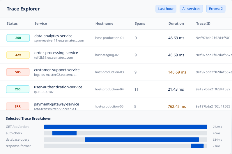Click the 505 status badge
Image resolution: width=232 pixels, height=154 pixels.
18,72
